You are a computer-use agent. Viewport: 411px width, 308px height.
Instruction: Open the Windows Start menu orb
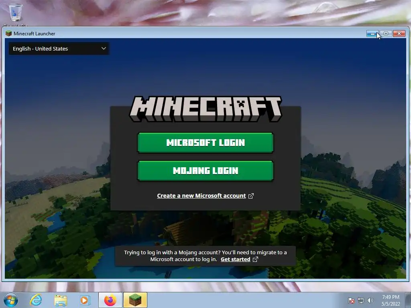(11, 300)
